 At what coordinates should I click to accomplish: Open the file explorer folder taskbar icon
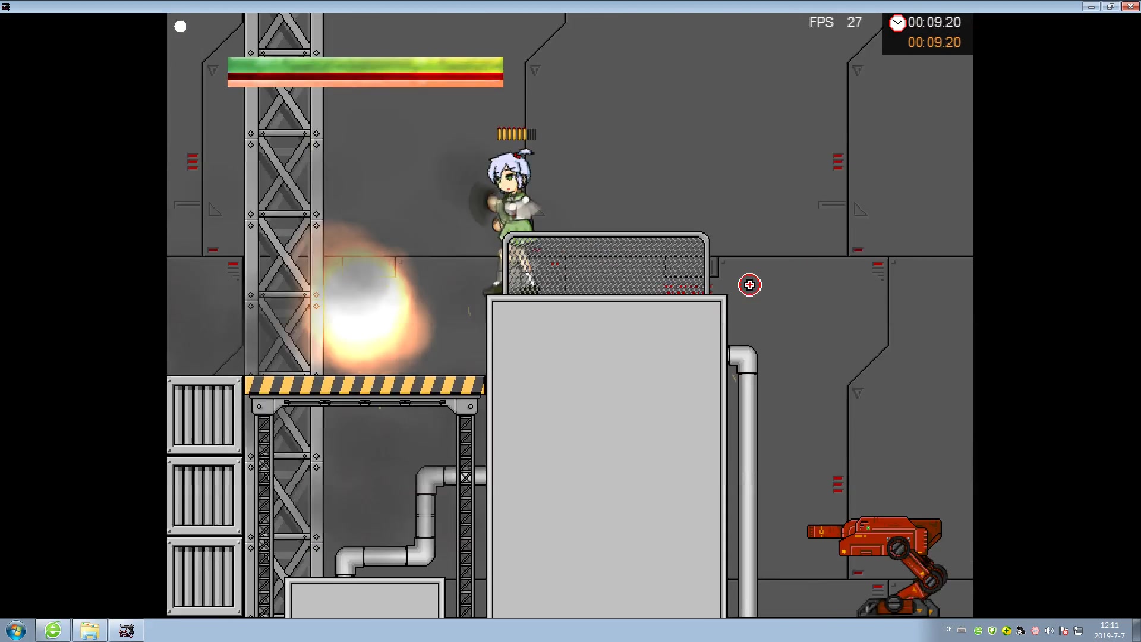pyautogui.click(x=90, y=630)
